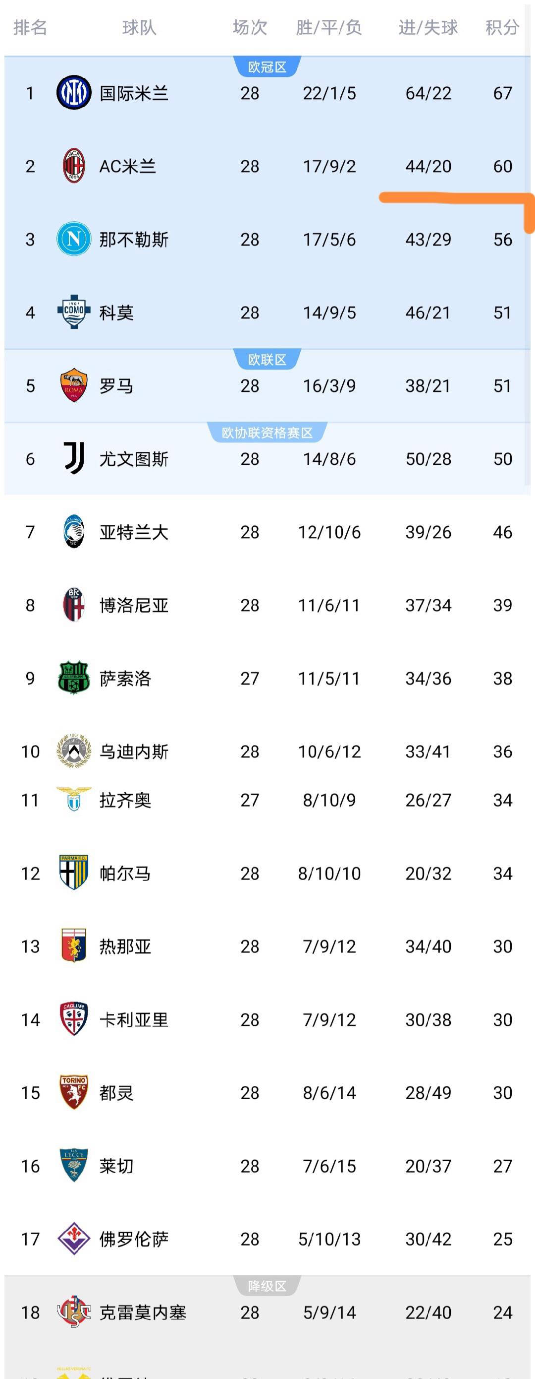Screen dimensions: 535x1379
Task: Open the 博洛尼亚 team page
Action: coord(134,605)
